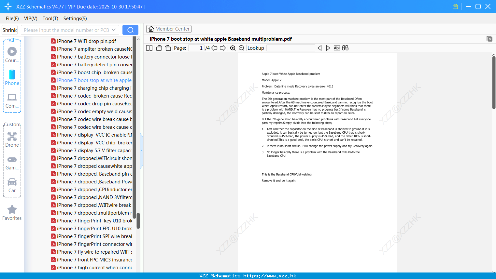The image size is (496, 279).
Task: Open iPhone 7 high current when connect file
Action: tap(92, 267)
